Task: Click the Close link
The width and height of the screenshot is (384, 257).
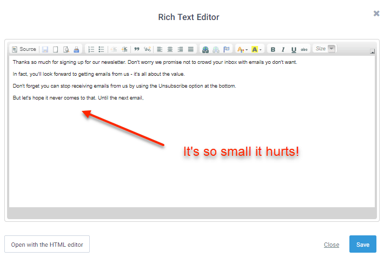Action: point(332,245)
